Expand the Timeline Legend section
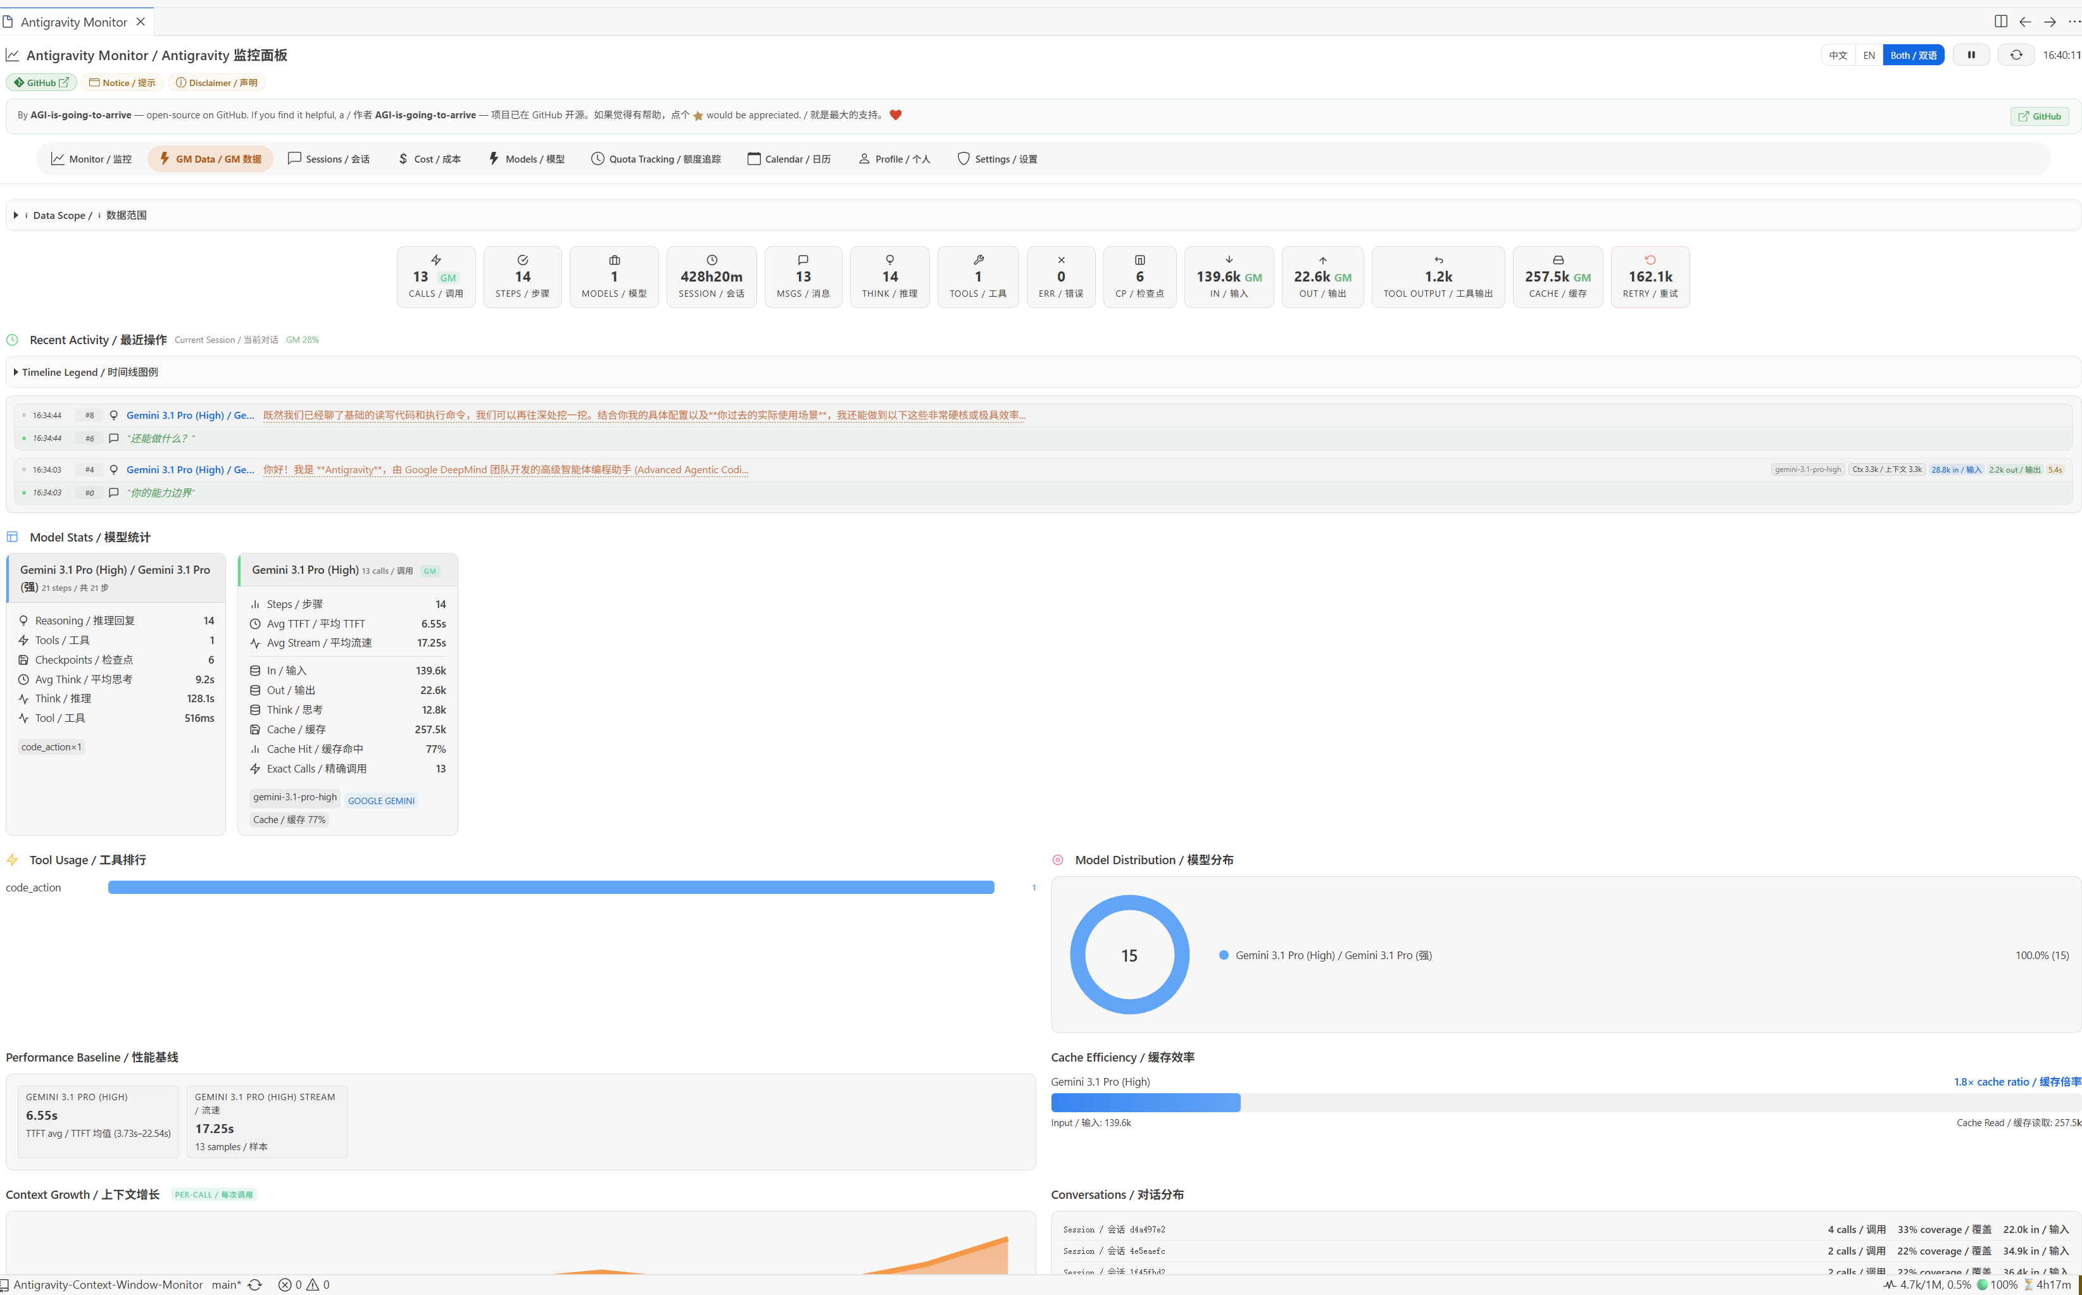Viewport: 2082px width, 1295px height. [85, 372]
